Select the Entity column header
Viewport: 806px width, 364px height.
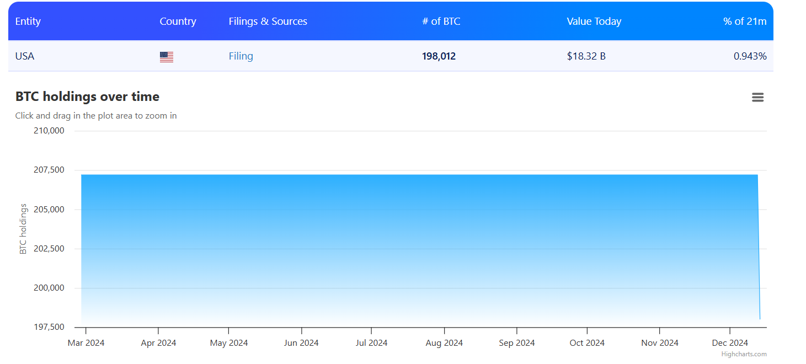[28, 22]
